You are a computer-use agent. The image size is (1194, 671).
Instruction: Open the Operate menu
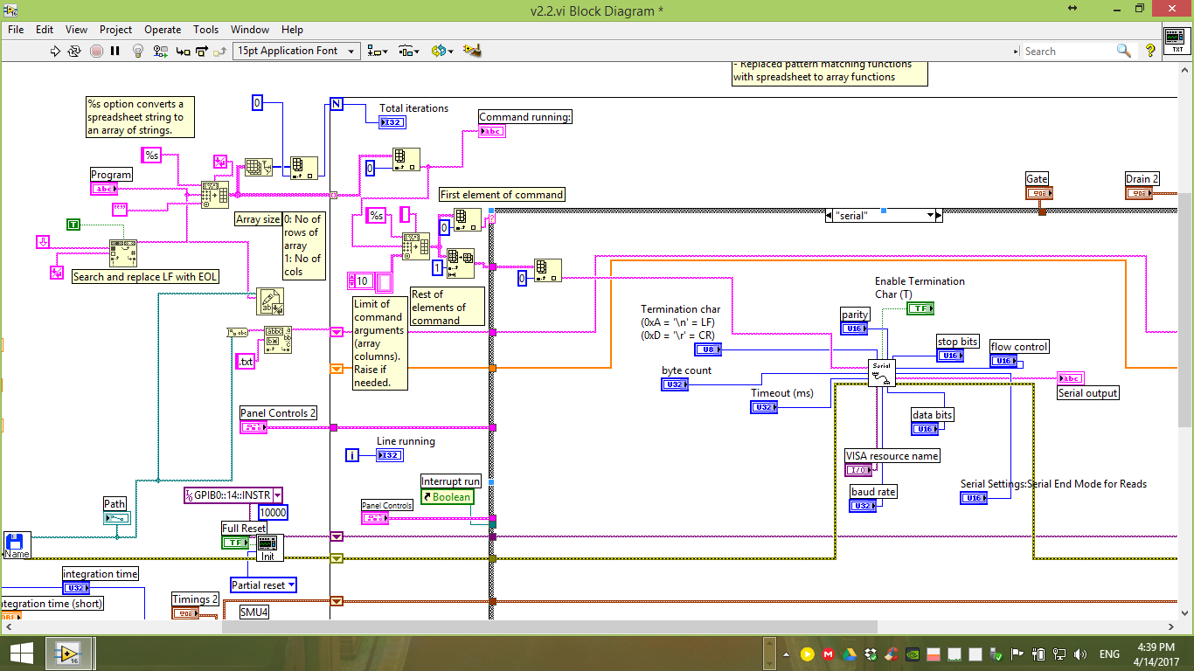(163, 29)
